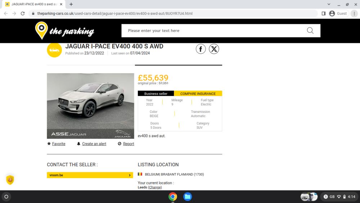Click the Report prohibited-sign icon
Viewport: 360px width, 203px height.
pyautogui.click(x=120, y=144)
